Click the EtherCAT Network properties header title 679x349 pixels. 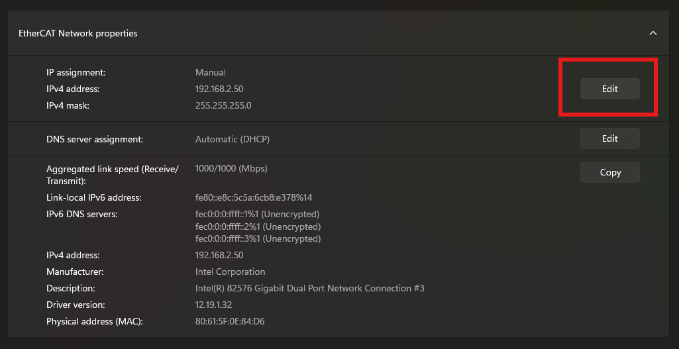click(78, 33)
